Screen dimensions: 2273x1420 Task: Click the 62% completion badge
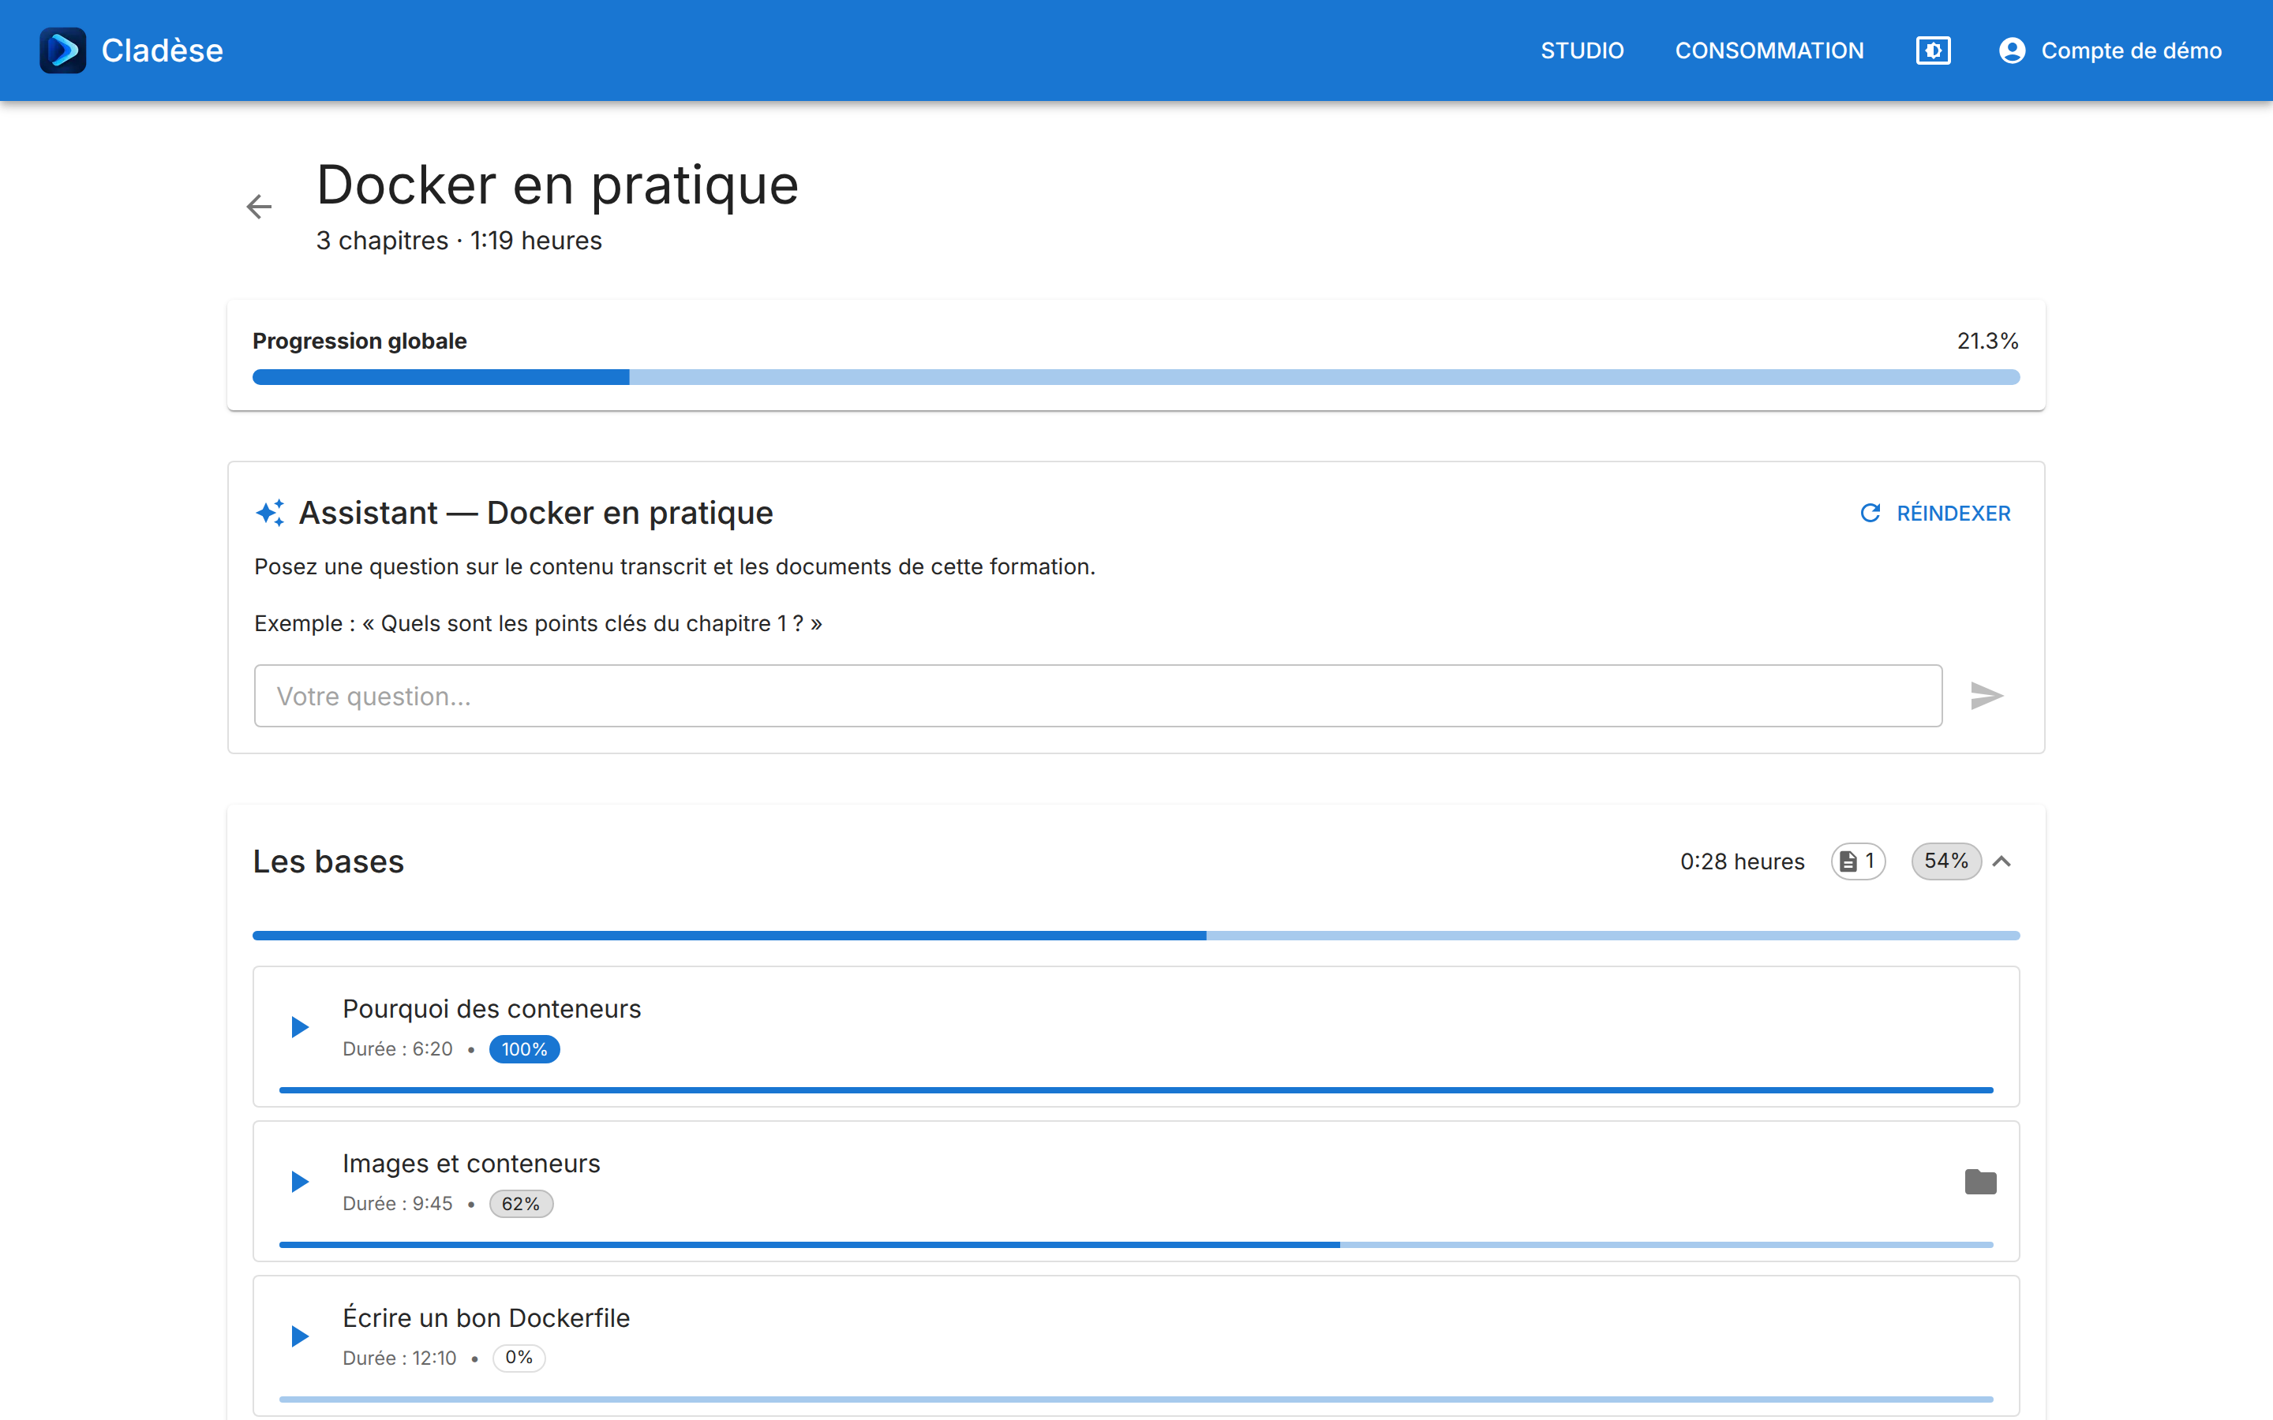tap(521, 1204)
